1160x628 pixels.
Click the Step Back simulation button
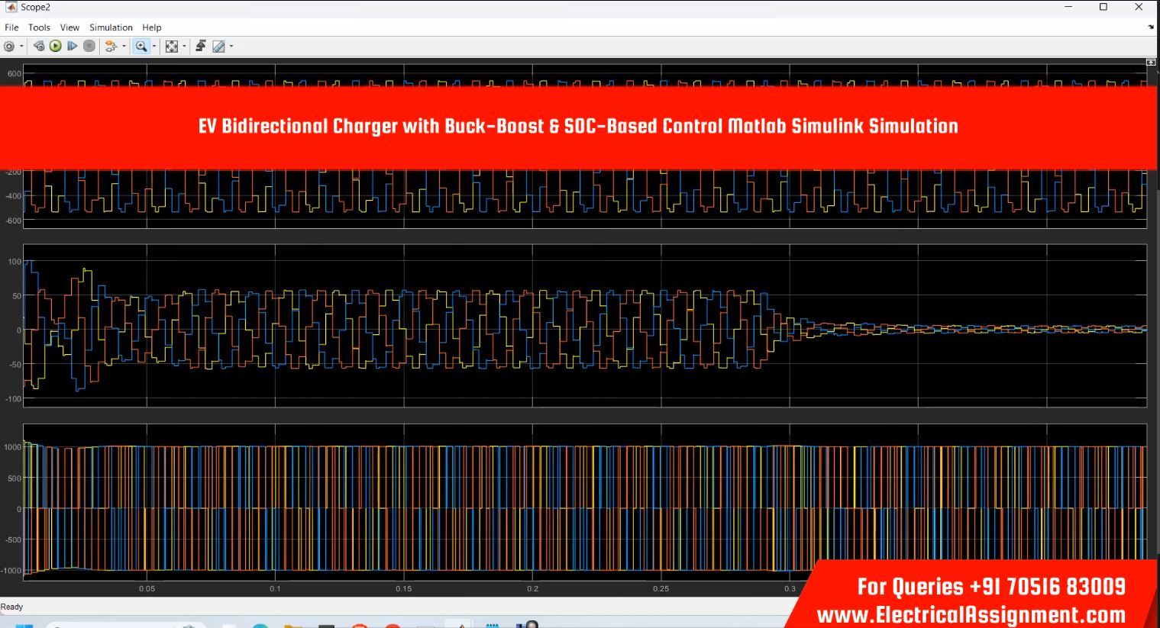point(39,47)
